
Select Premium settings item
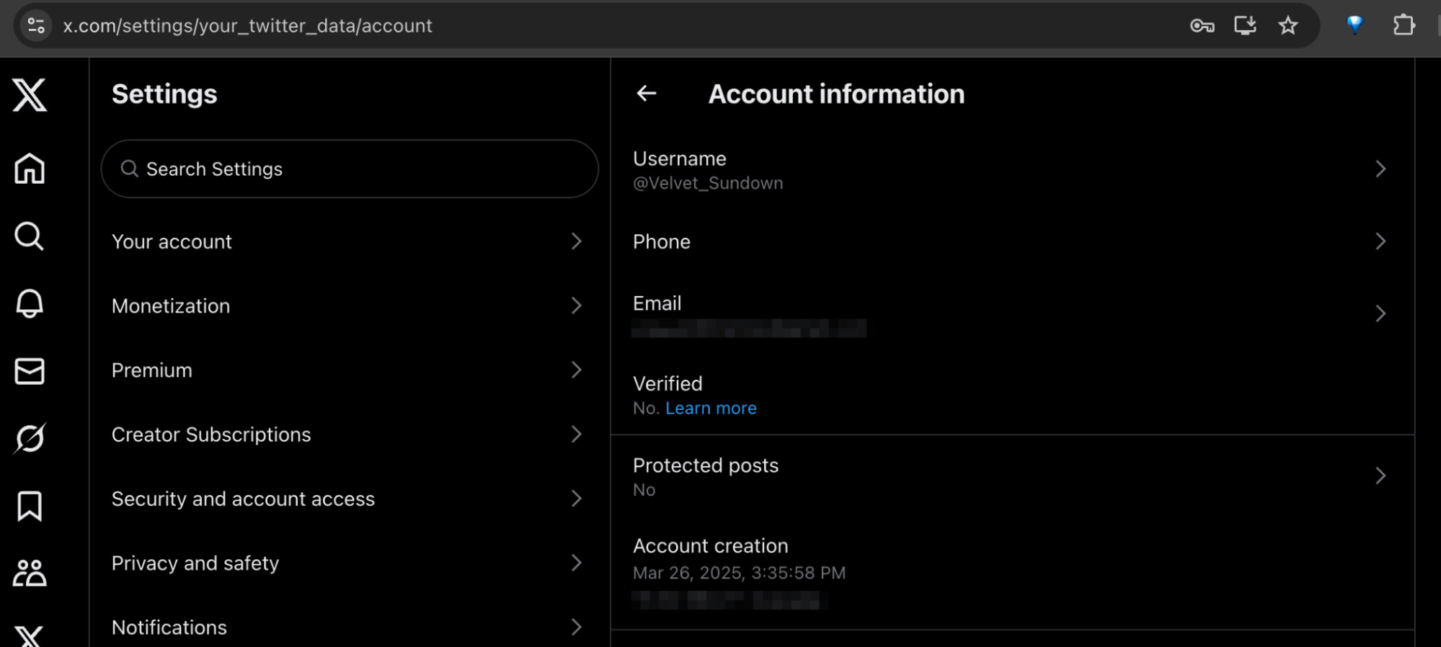350,370
